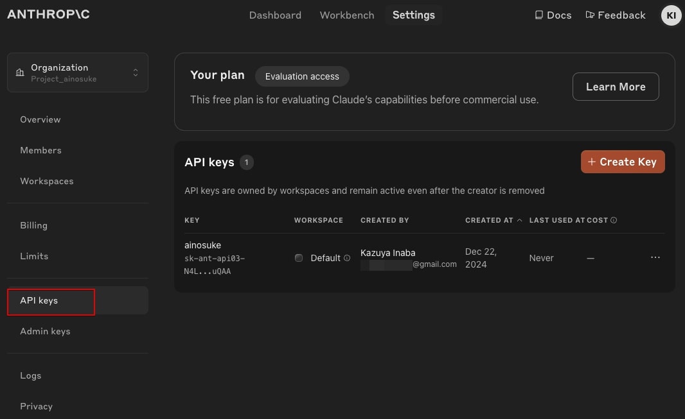Click the Create Key button
The height and width of the screenshot is (419, 685).
pyautogui.click(x=623, y=162)
